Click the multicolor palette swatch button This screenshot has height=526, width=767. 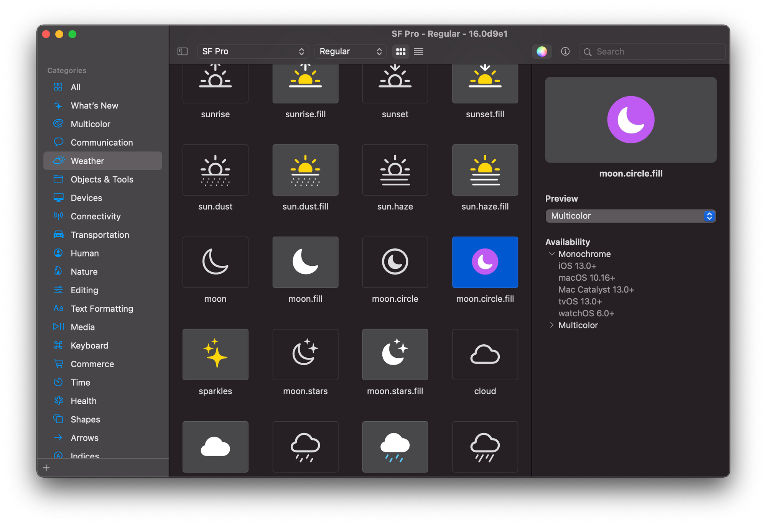(541, 52)
